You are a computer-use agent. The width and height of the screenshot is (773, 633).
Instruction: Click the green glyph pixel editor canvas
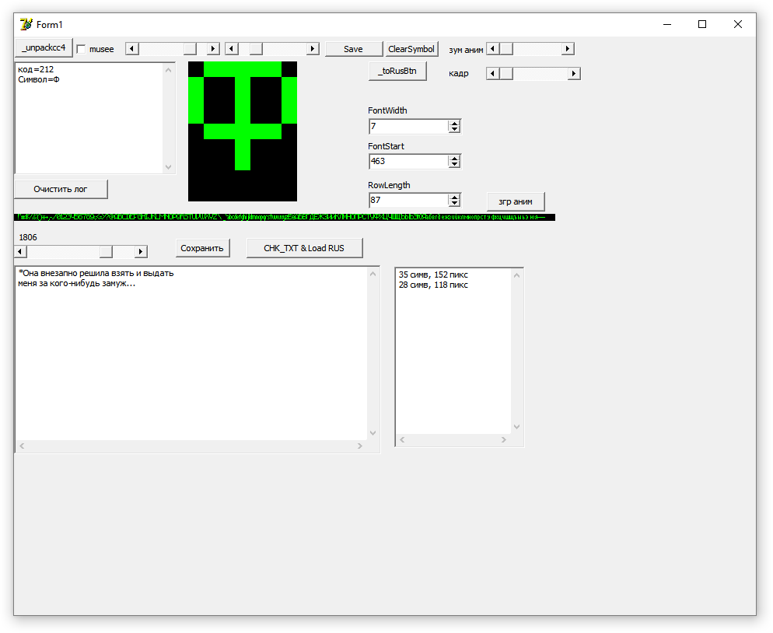click(x=243, y=131)
